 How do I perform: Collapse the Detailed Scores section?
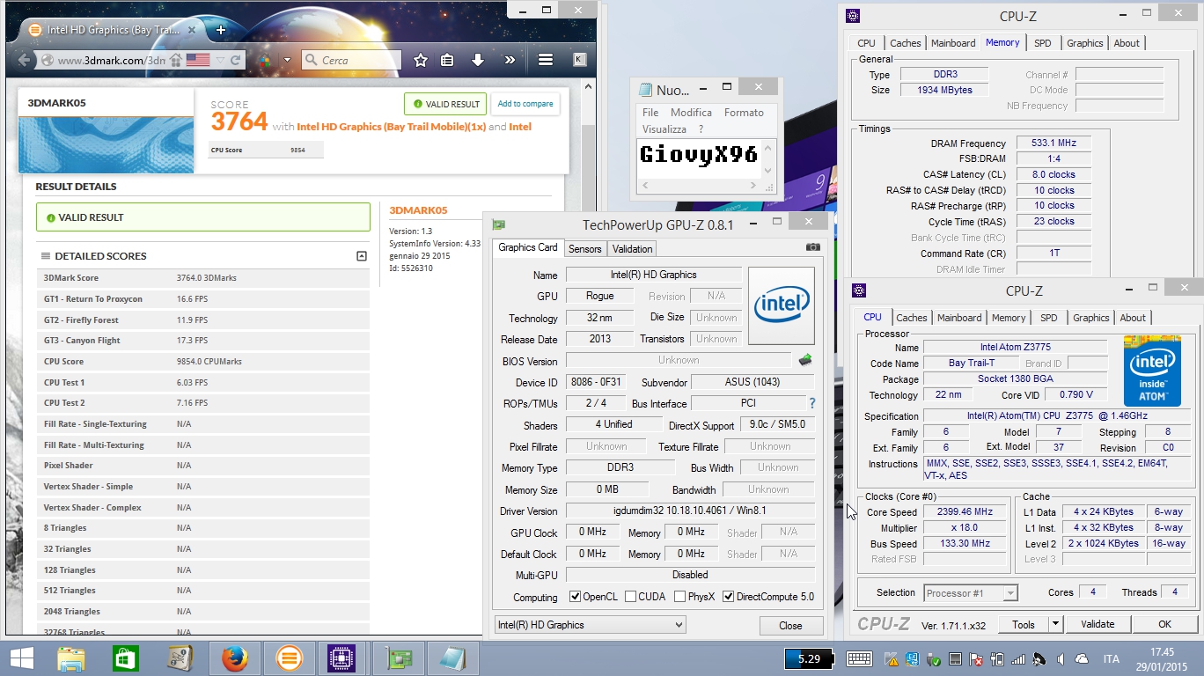[361, 256]
